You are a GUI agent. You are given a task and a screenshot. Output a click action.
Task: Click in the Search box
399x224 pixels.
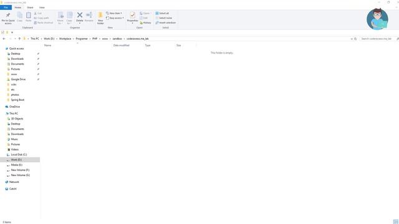[x=377, y=39]
